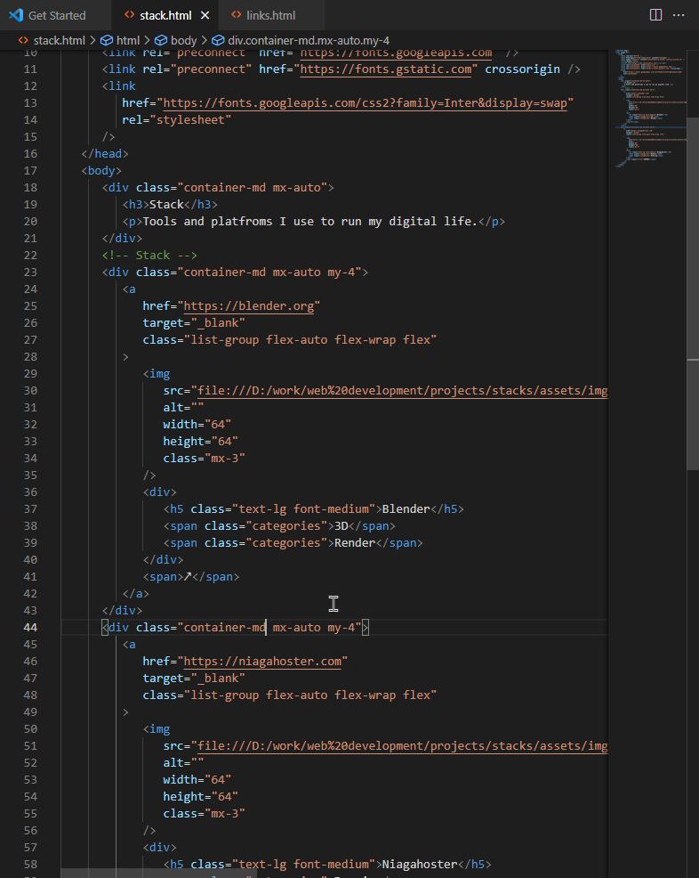The width and height of the screenshot is (699, 878).
Task: Click the https://blender.org href link
Action: pyautogui.click(x=248, y=305)
